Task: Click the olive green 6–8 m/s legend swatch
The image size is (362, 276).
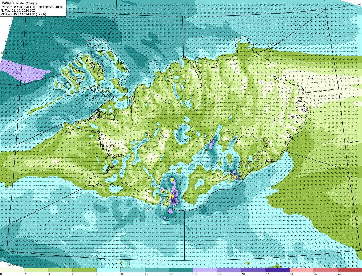Action: click(x=85, y=270)
